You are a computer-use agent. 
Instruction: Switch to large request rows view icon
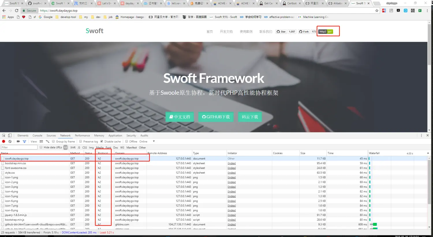[x=41, y=141]
